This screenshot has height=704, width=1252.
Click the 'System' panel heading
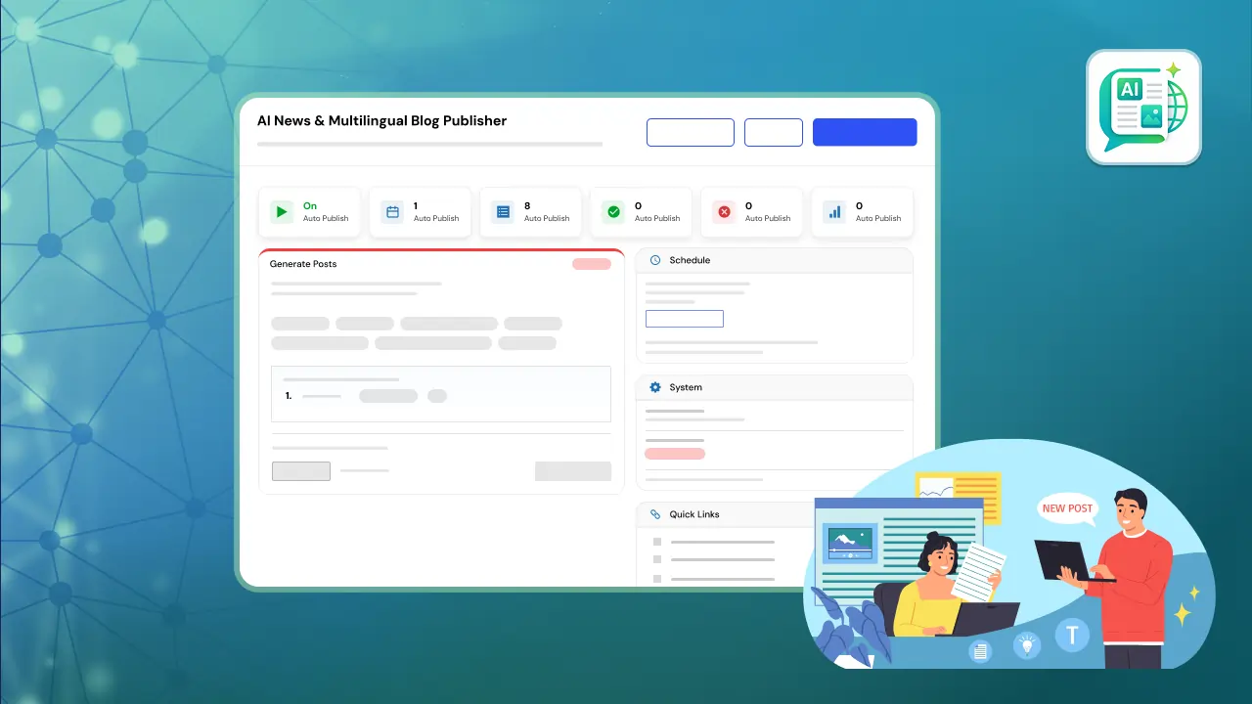[686, 387]
